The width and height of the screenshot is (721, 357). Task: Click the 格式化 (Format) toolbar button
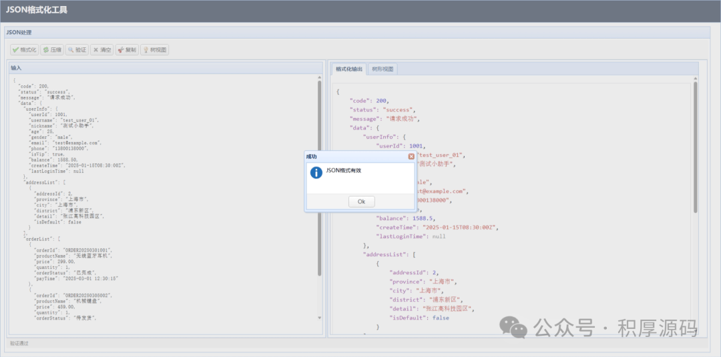click(25, 49)
